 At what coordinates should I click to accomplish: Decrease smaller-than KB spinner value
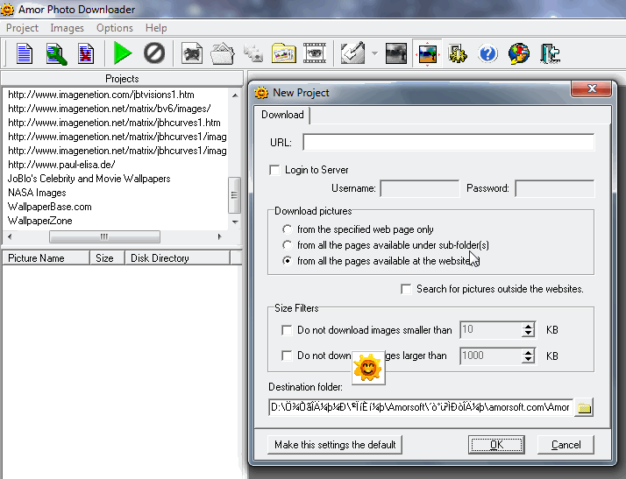pos(528,334)
